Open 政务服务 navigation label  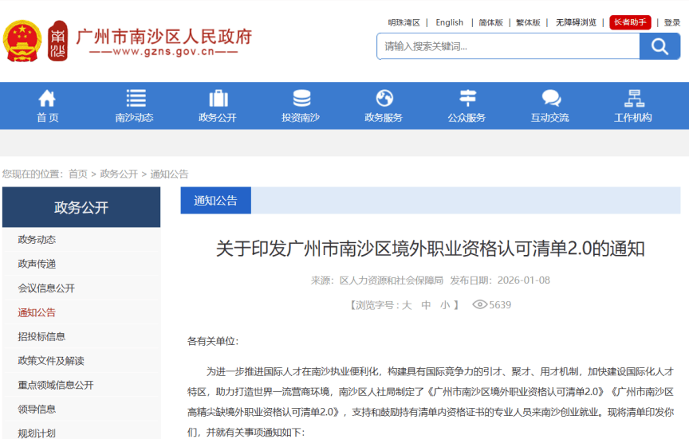(x=383, y=118)
